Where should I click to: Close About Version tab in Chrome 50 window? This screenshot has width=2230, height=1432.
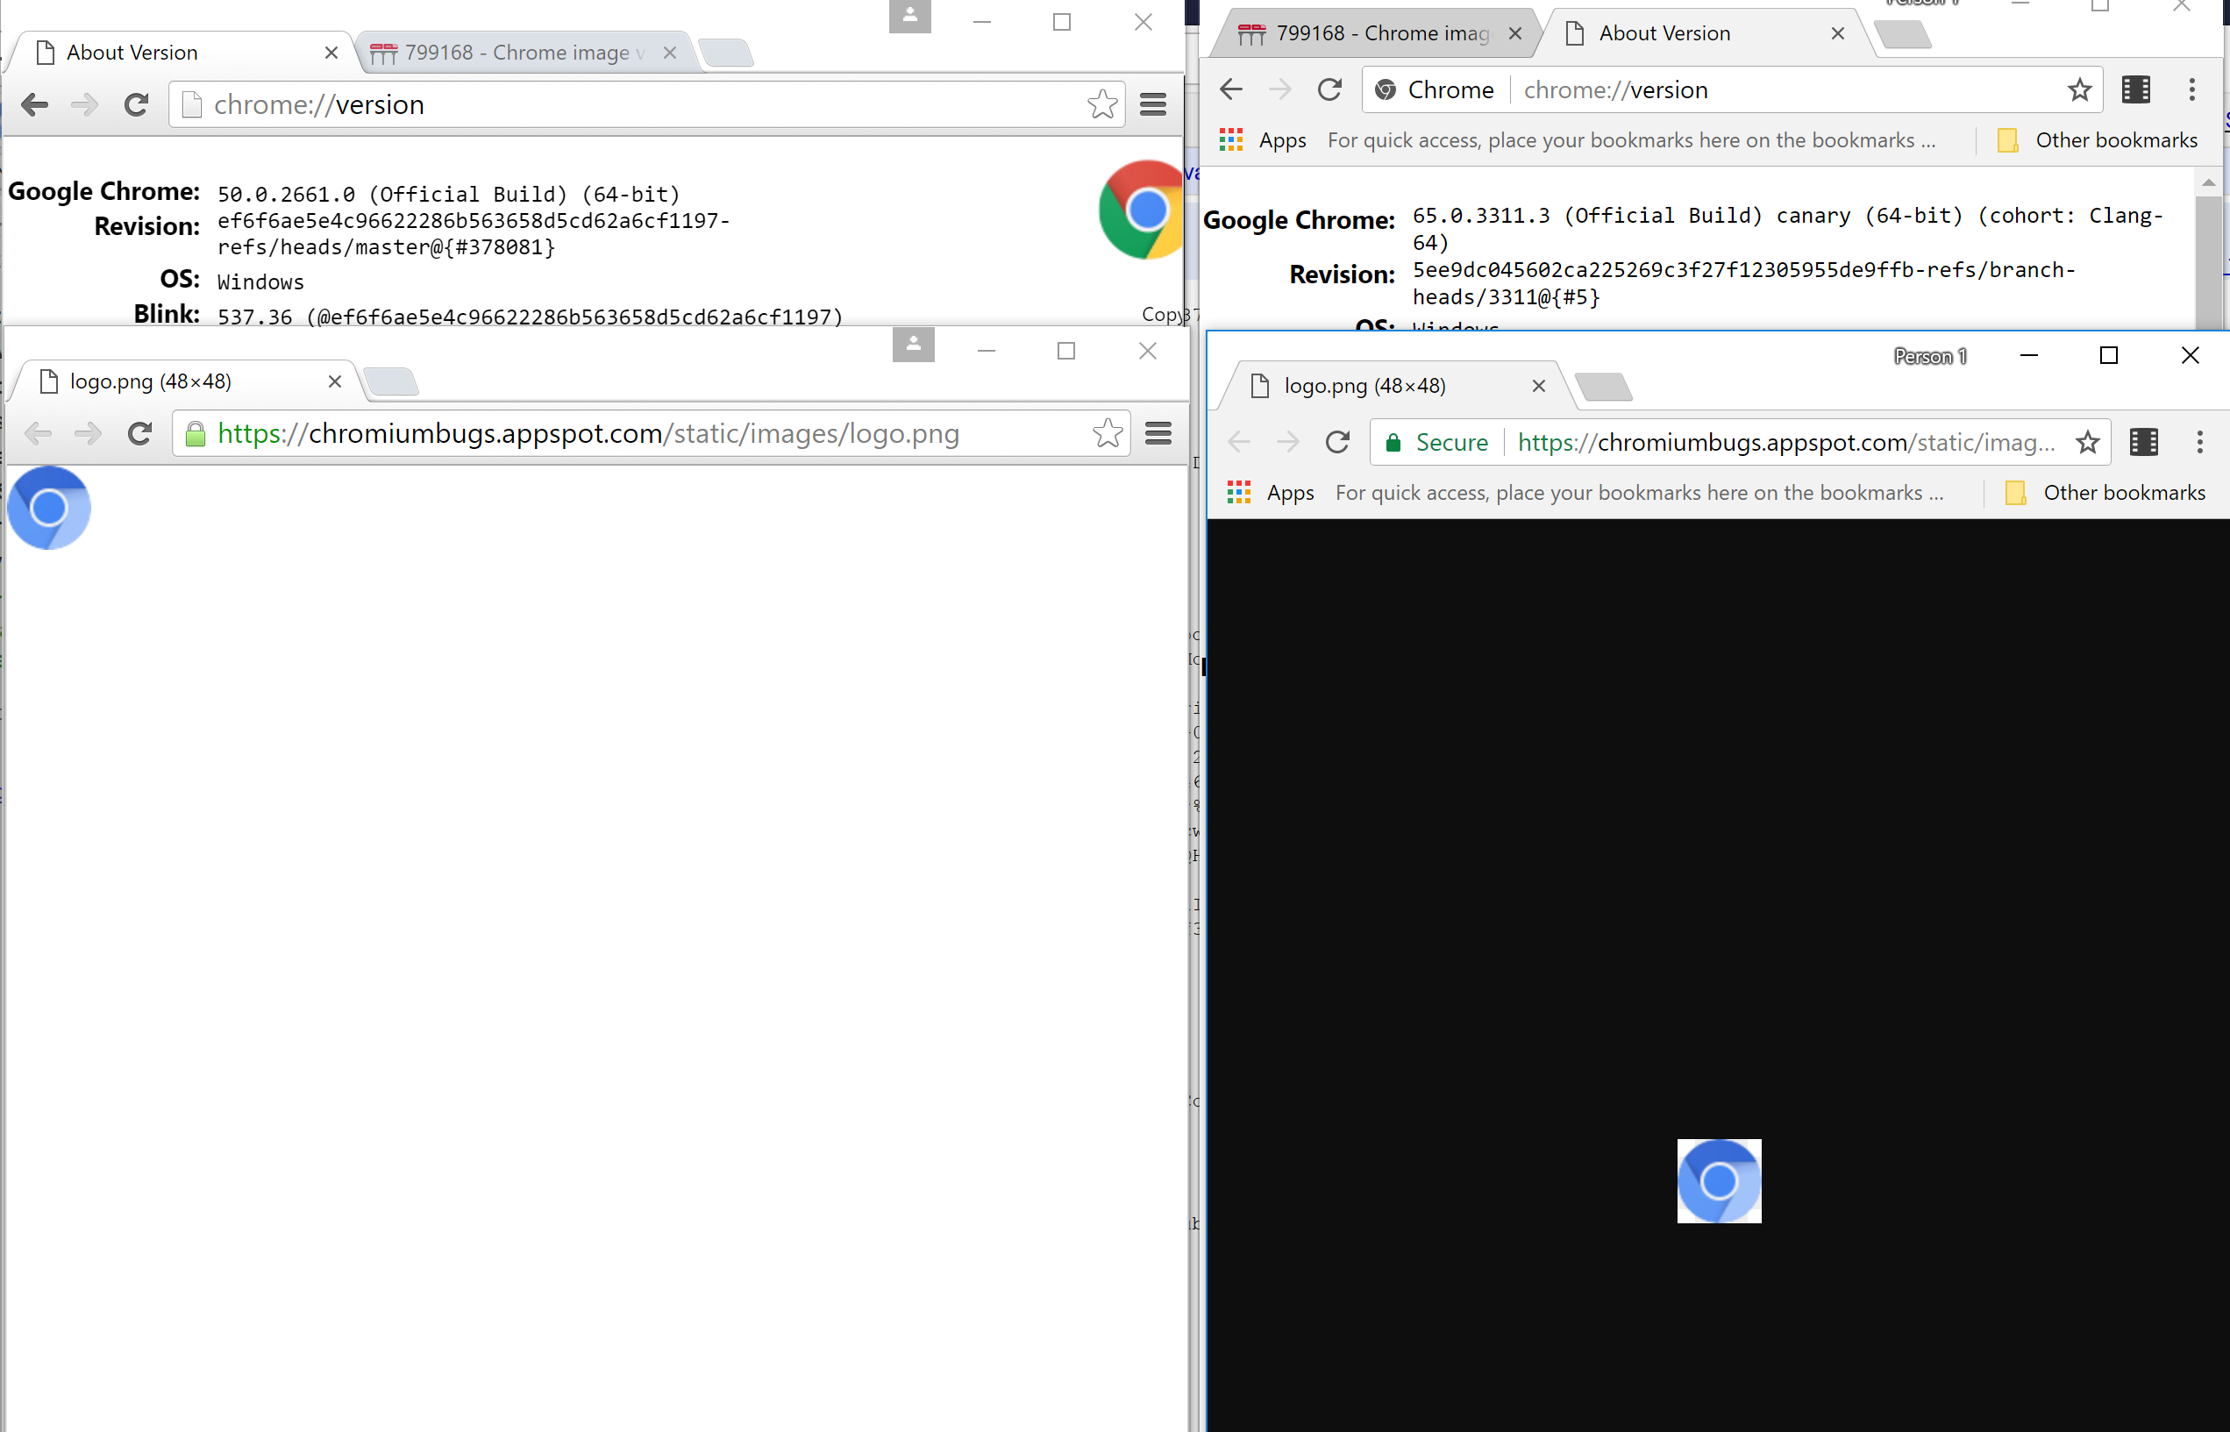pyautogui.click(x=331, y=53)
